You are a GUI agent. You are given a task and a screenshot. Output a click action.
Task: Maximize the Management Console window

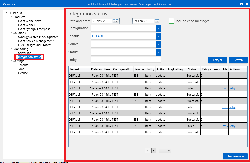[242, 4]
